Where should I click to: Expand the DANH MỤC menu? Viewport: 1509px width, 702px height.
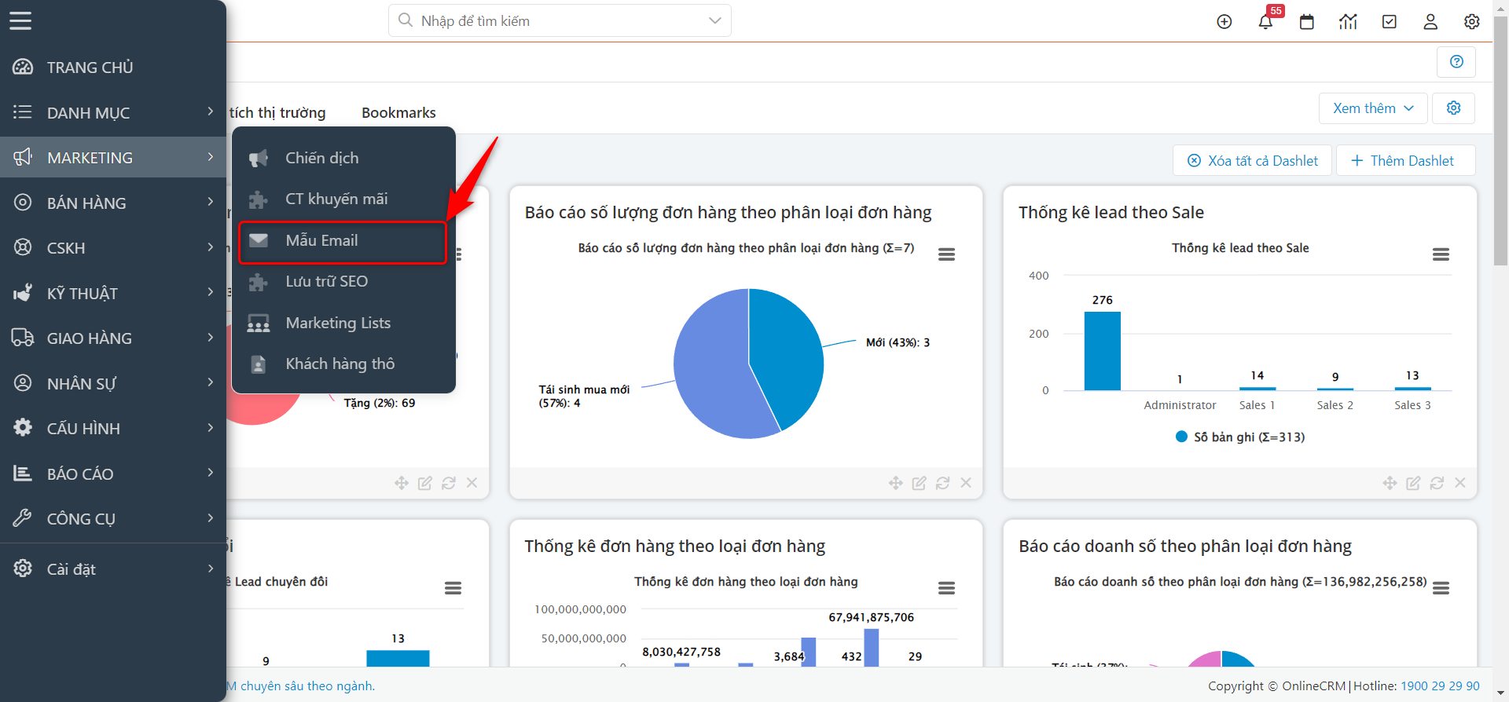click(x=113, y=112)
